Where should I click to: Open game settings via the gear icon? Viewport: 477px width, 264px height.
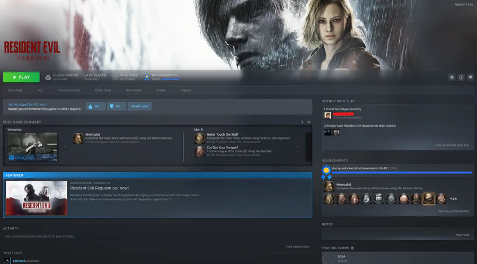click(452, 77)
